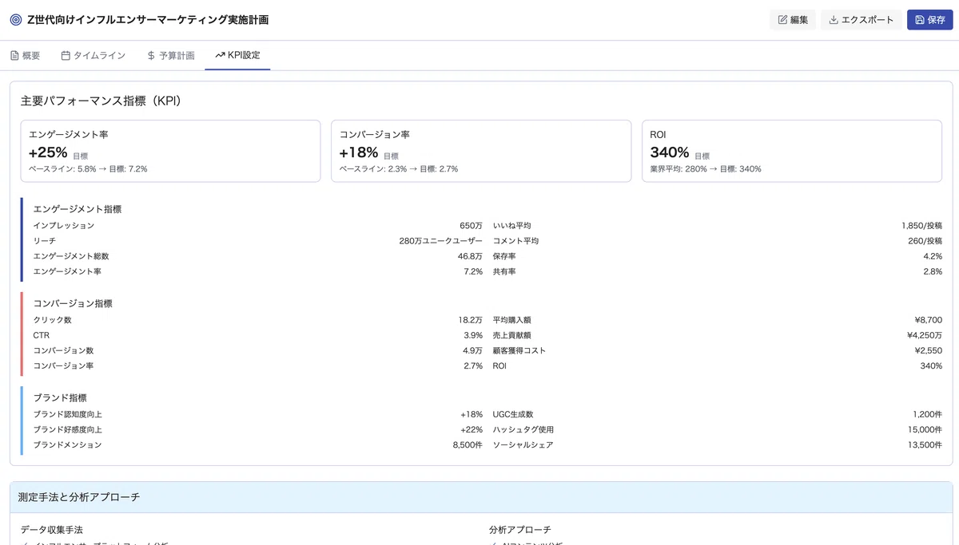
Task: Click the 顧客獲得コスト label
Action: [519, 350]
